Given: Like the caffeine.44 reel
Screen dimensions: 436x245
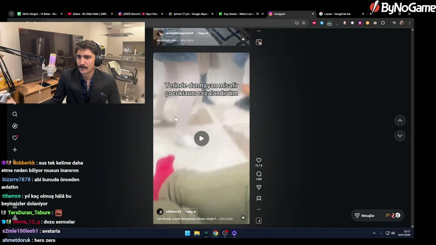Looking at the screenshot, I should (x=259, y=160).
